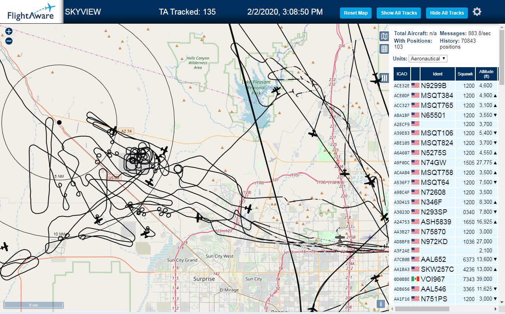Select the AAL652 aircraft row
Image resolution: width=505 pixels, height=314 pixels.
point(446,259)
